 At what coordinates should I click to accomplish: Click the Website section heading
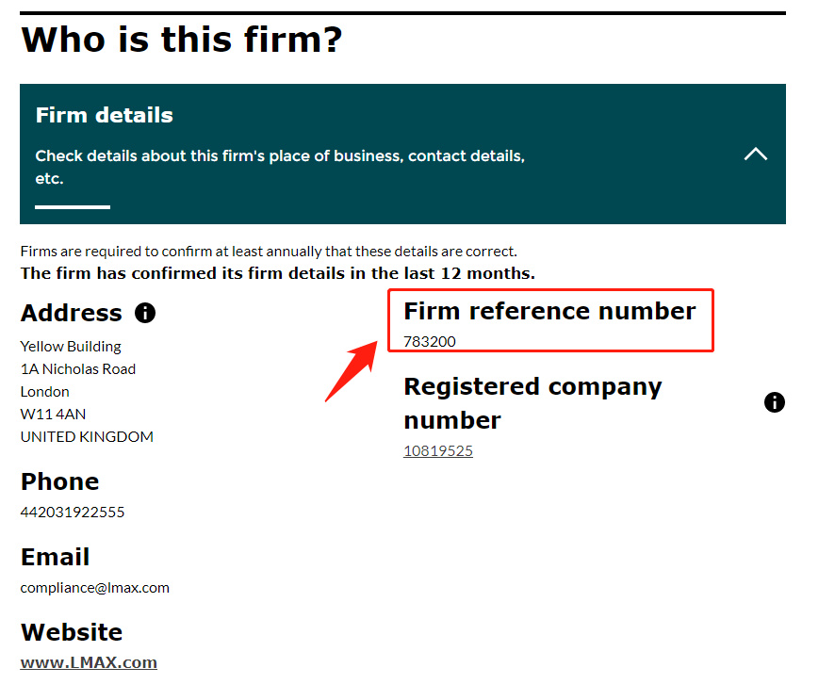point(72,632)
